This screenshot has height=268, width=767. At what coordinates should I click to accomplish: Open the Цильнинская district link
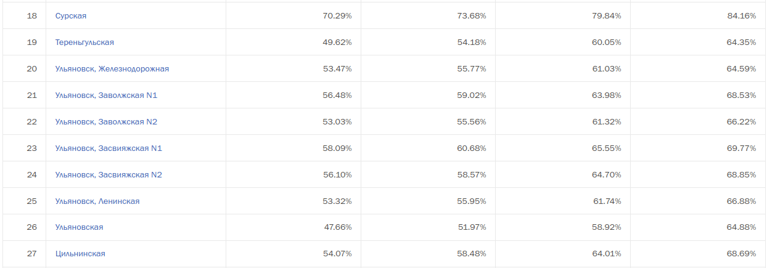pyautogui.click(x=80, y=254)
